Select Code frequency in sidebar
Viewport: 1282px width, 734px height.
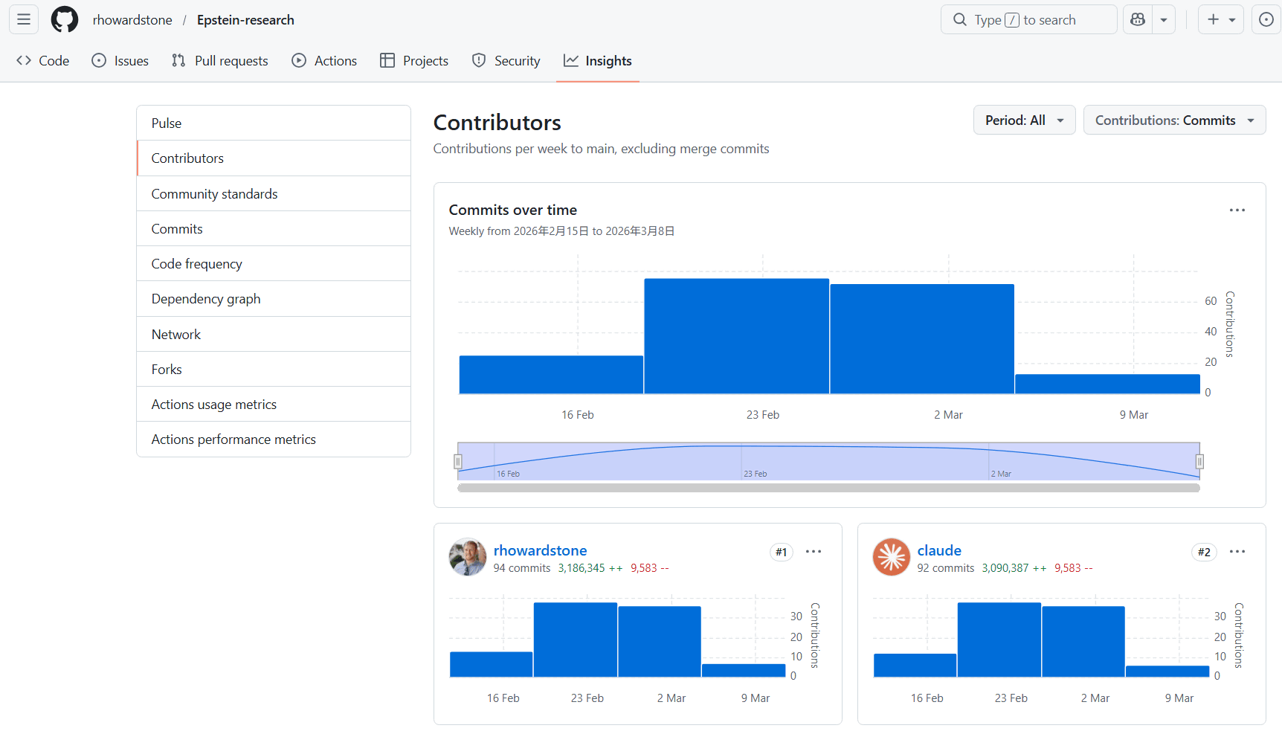tap(197, 264)
